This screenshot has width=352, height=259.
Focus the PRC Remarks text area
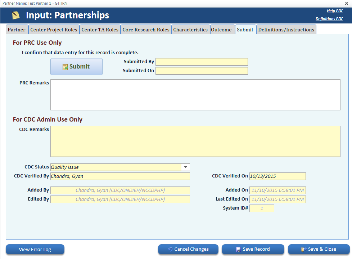(x=195, y=95)
